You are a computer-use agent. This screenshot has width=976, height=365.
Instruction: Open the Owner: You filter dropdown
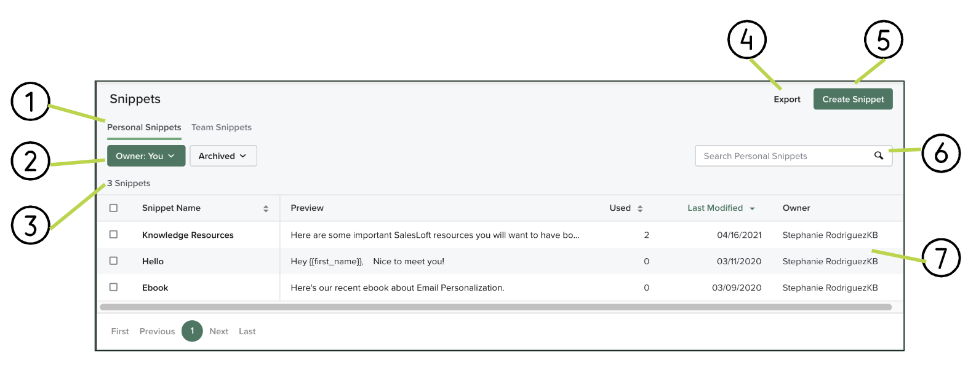(x=146, y=155)
